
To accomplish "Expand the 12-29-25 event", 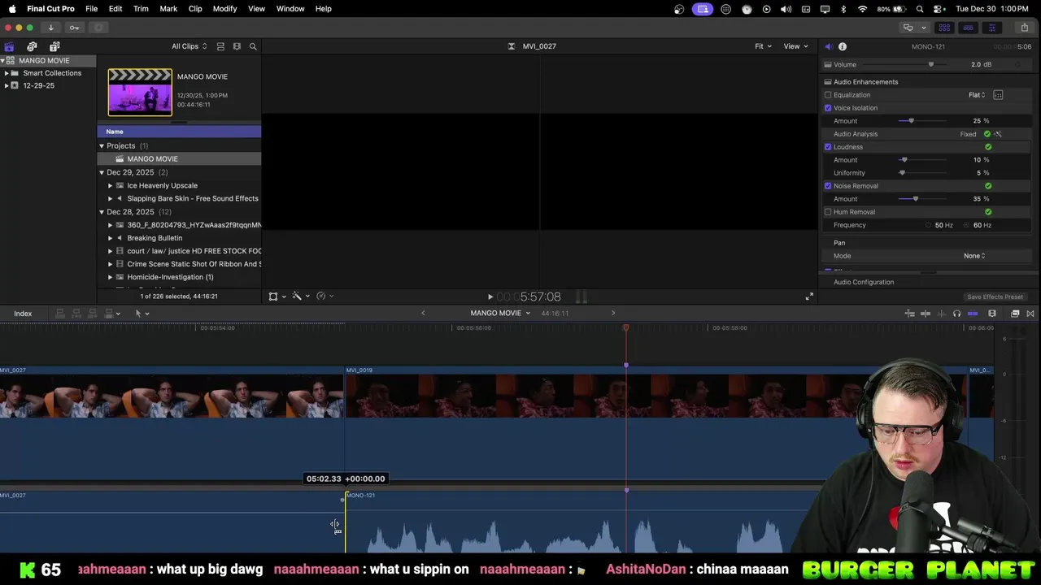I will pos(7,85).
